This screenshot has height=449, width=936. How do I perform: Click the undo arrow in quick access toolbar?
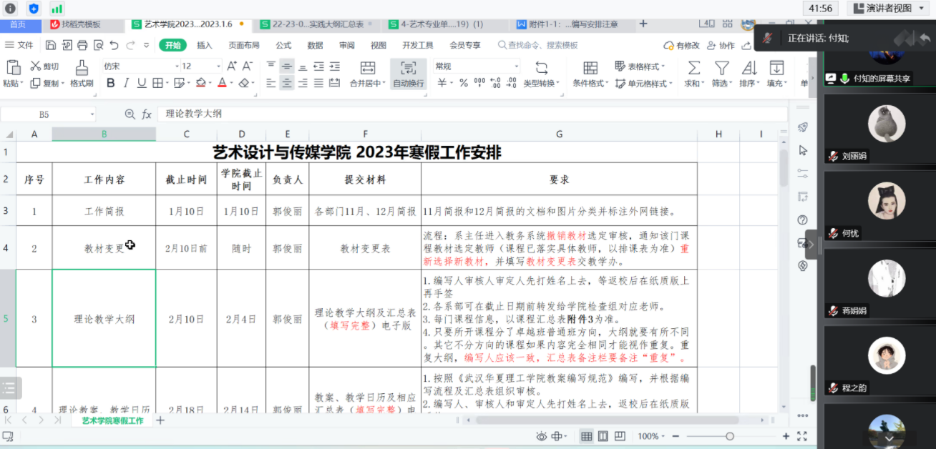[x=114, y=45]
